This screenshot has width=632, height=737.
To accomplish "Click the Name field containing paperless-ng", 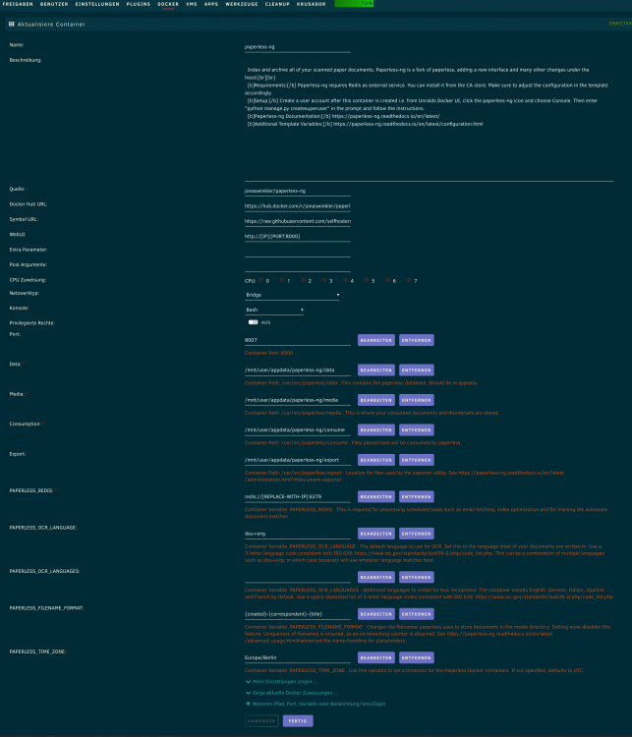I will 298,47.
